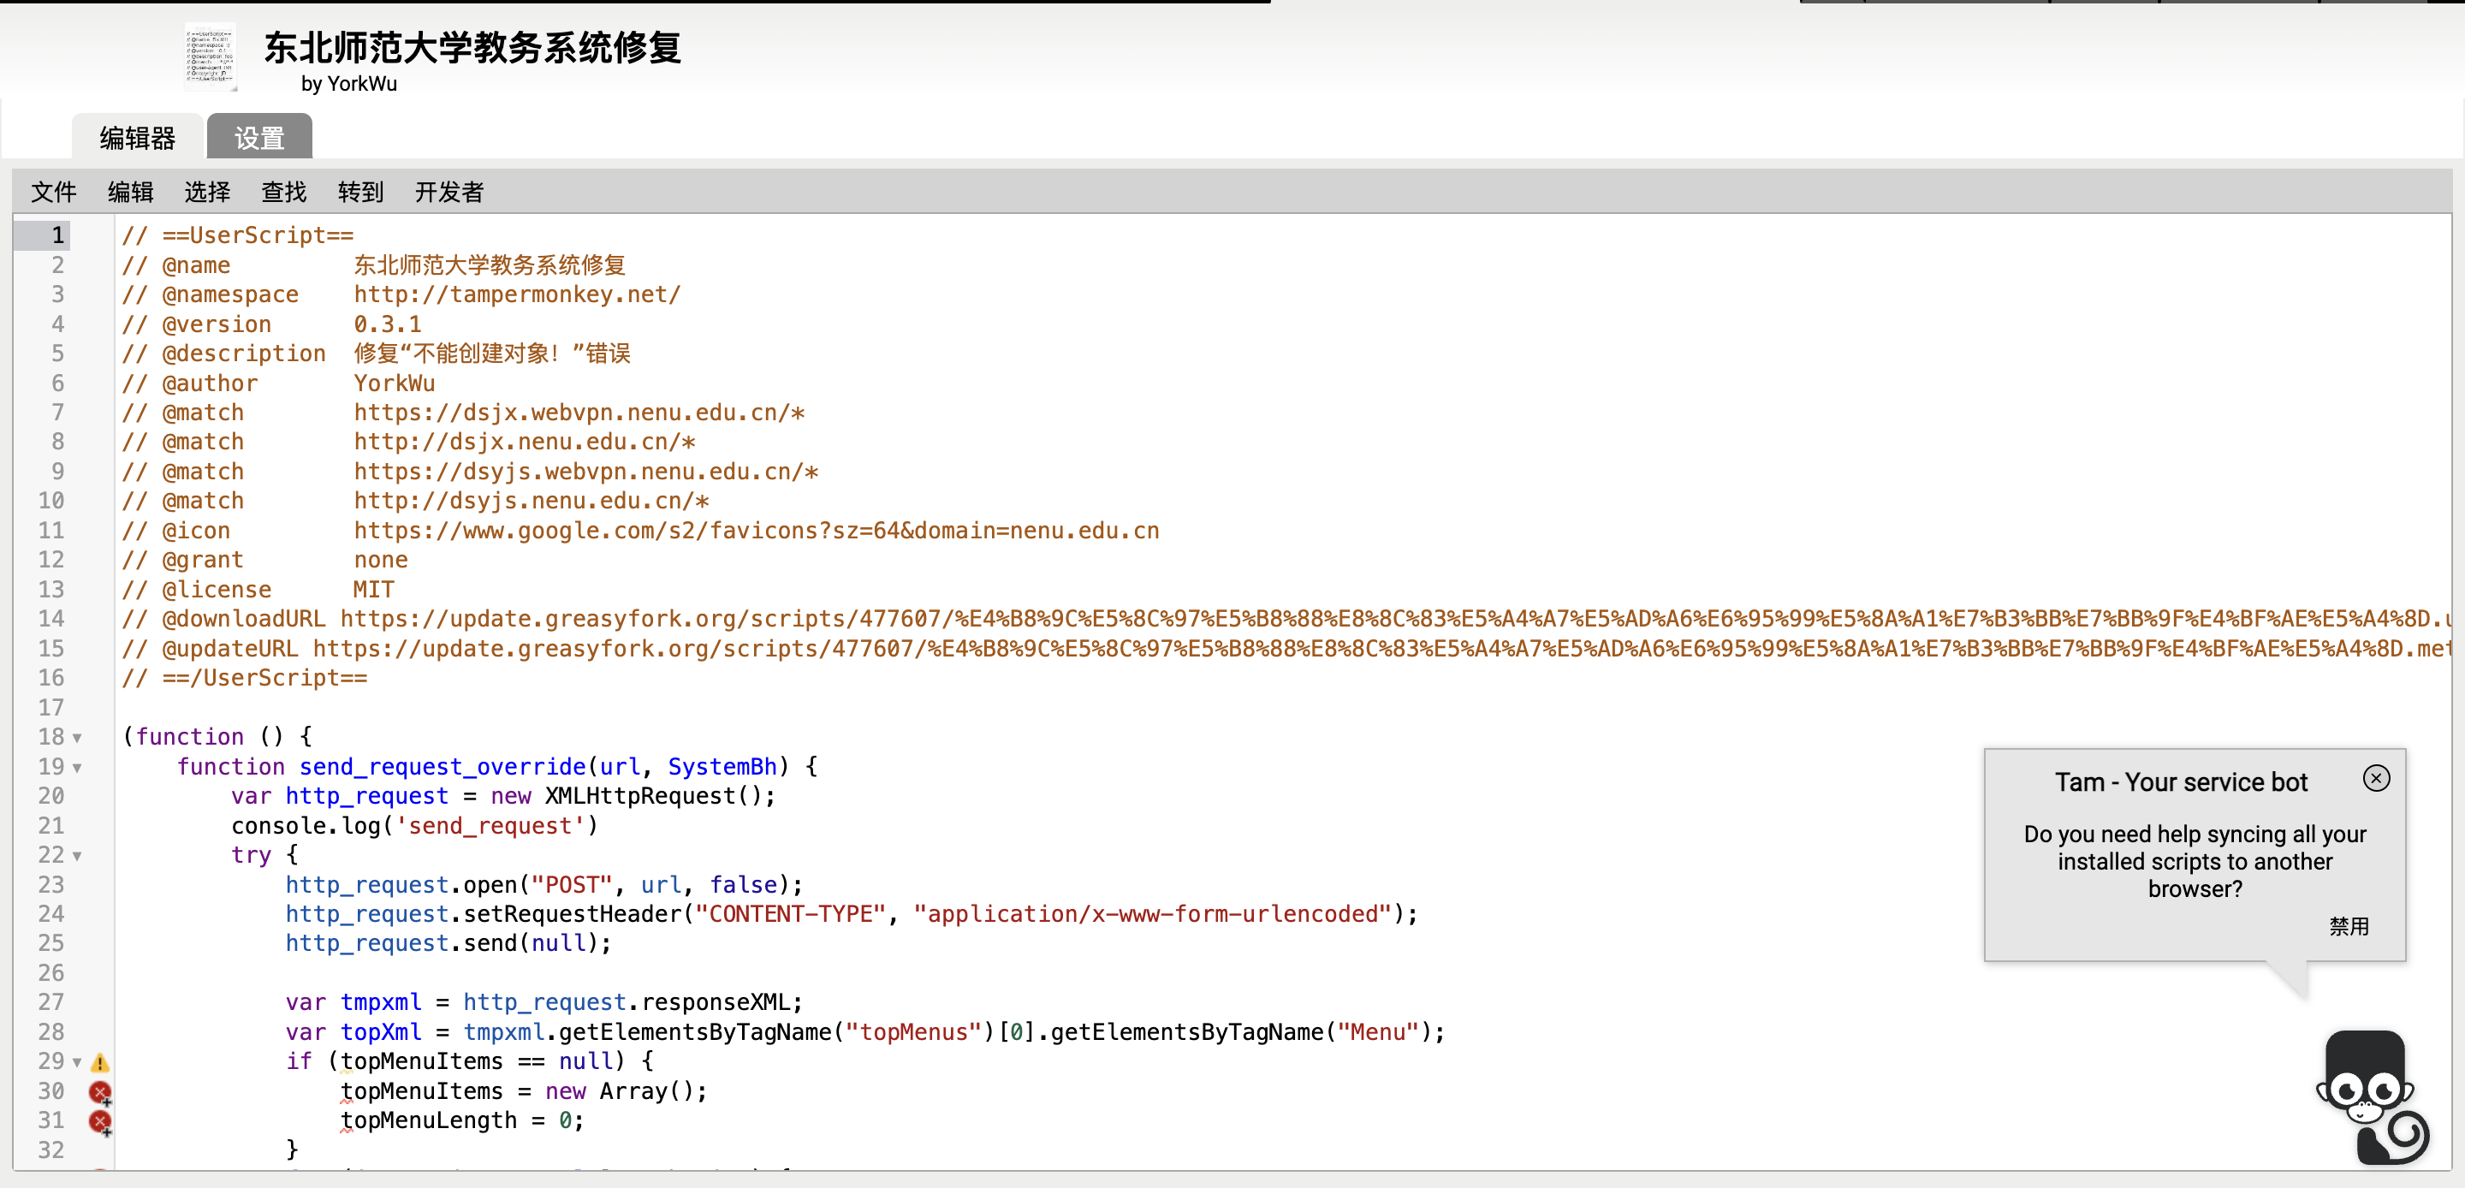Collapse the function fold on line 19

coord(78,768)
